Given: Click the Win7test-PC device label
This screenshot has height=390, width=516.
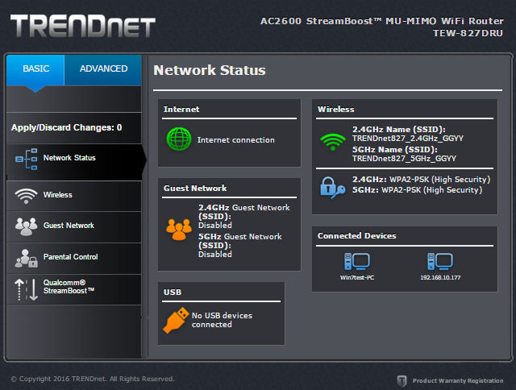Looking at the screenshot, I should coord(357,277).
